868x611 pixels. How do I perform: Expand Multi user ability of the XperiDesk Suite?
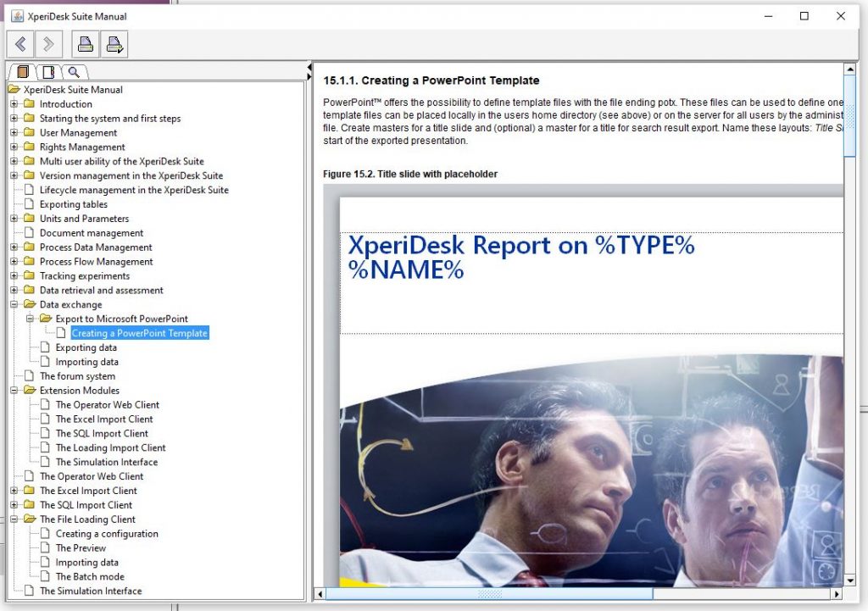tap(14, 161)
